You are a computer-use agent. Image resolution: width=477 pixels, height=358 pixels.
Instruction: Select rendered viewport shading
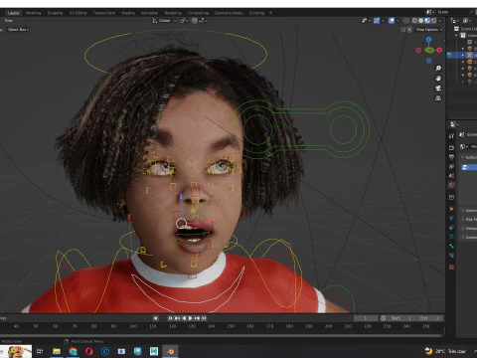coord(433,21)
